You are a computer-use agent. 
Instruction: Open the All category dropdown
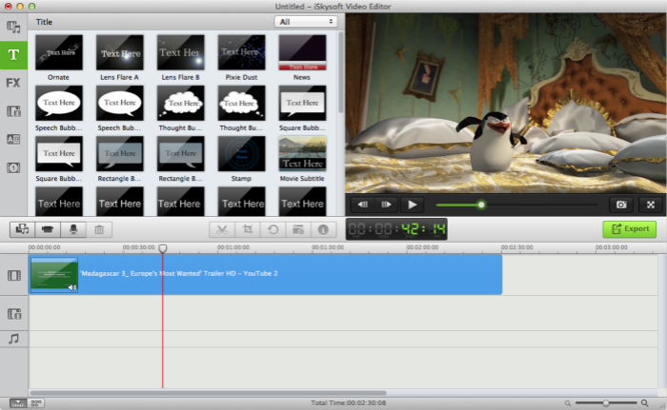pyautogui.click(x=306, y=22)
